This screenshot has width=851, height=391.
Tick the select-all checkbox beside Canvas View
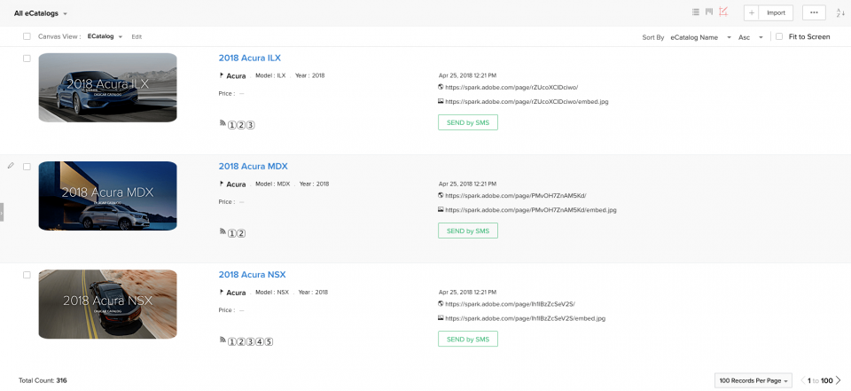27,37
